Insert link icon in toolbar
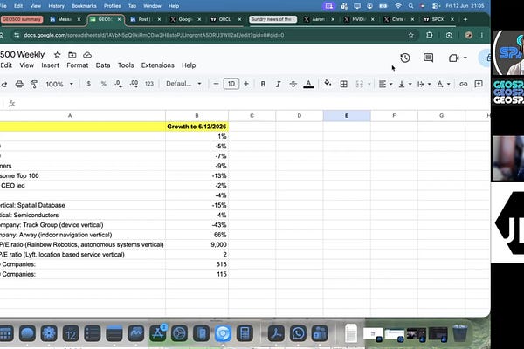This screenshot has height=349, width=524. pos(463,84)
